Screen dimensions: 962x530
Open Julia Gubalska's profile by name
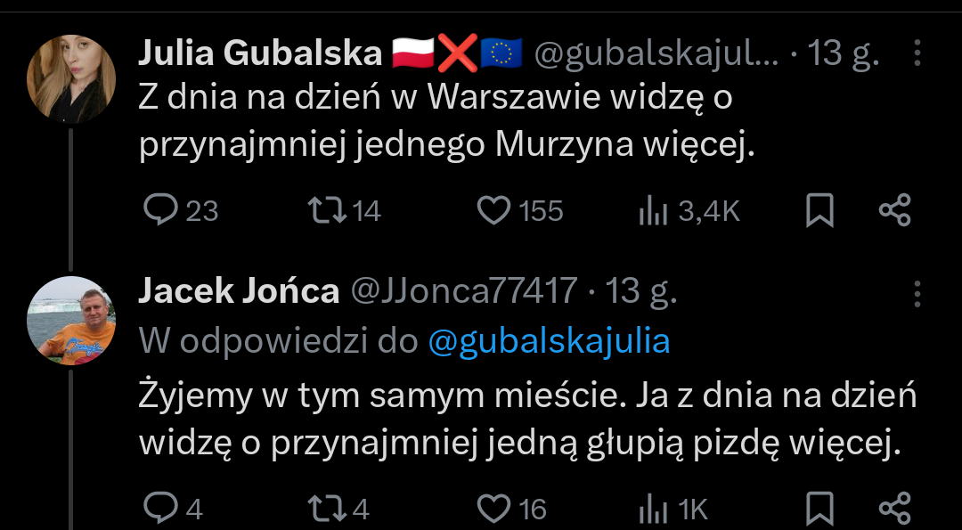(260, 55)
